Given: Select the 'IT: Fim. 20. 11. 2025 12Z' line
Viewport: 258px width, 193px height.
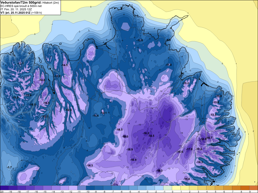Looking at the screenshot, I should (x=16, y=9).
